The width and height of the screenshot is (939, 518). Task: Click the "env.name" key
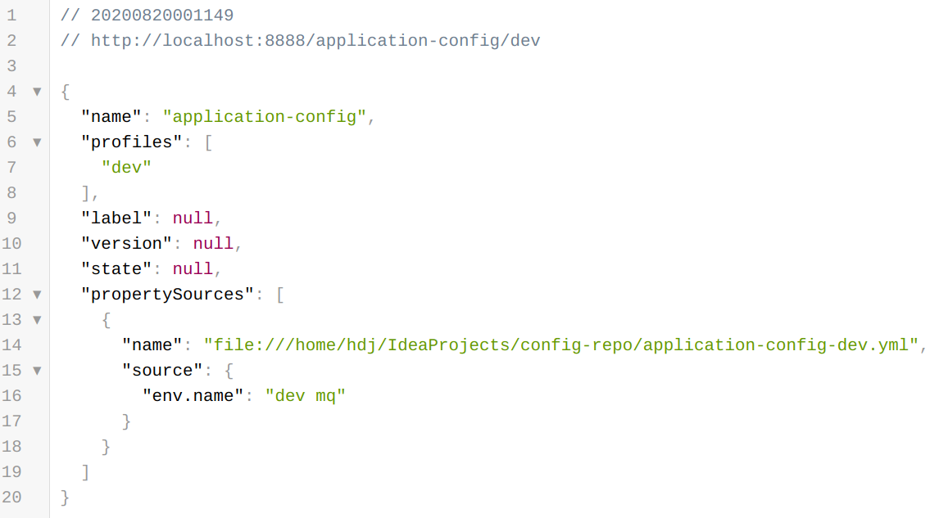pos(193,396)
